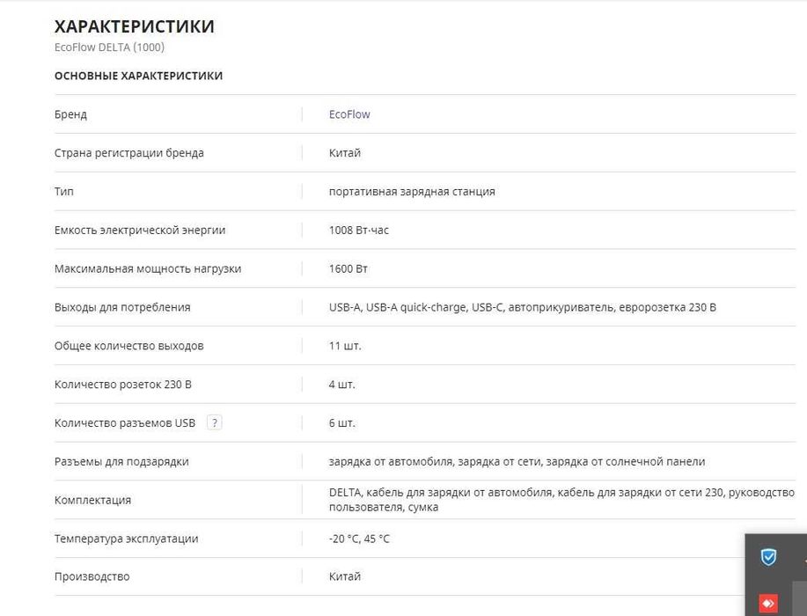Click the Выходы для потребления label
The height and width of the screenshot is (616, 807).
point(122,307)
